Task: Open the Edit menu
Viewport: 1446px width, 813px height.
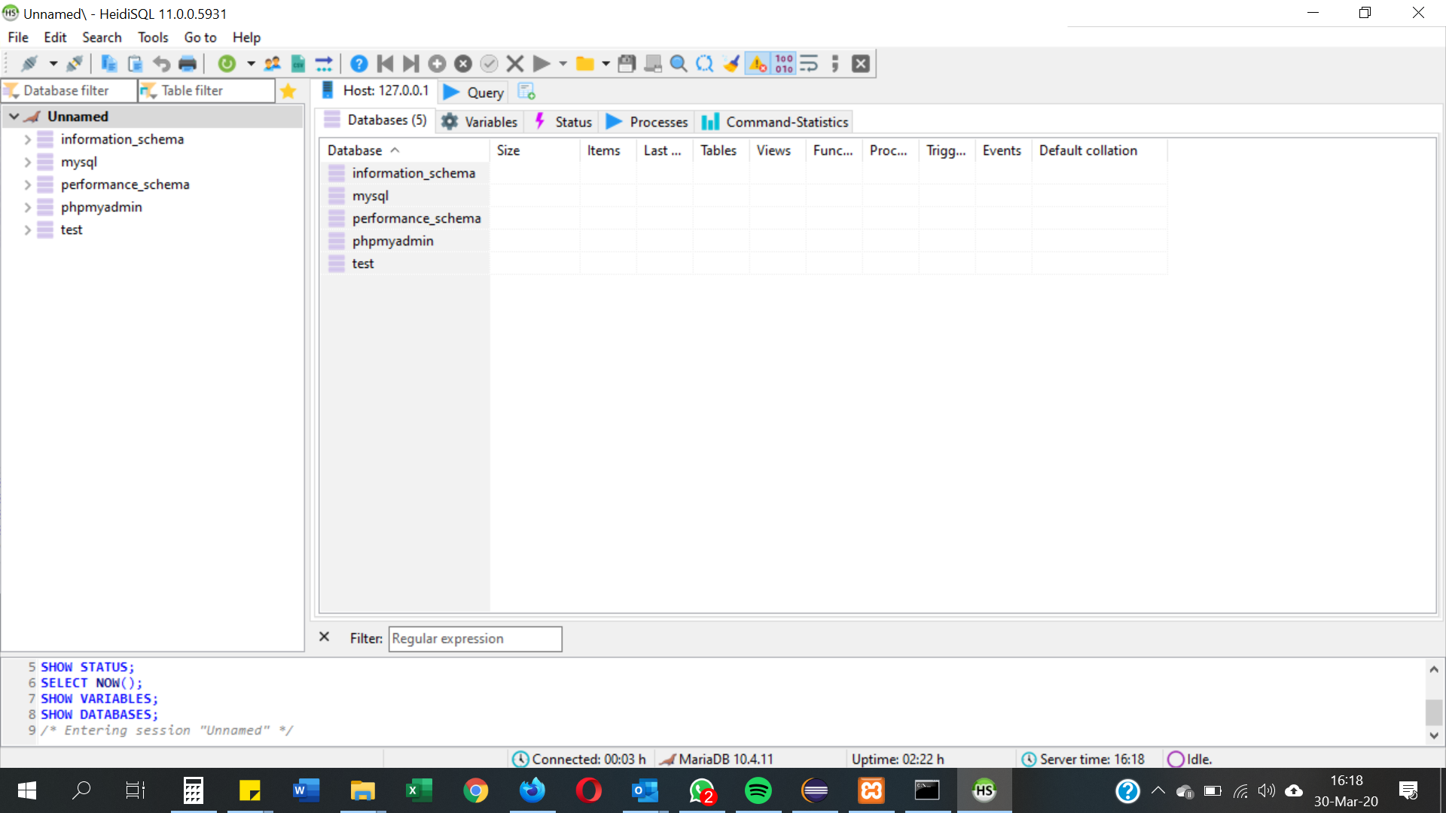Action: (x=55, y=38)
